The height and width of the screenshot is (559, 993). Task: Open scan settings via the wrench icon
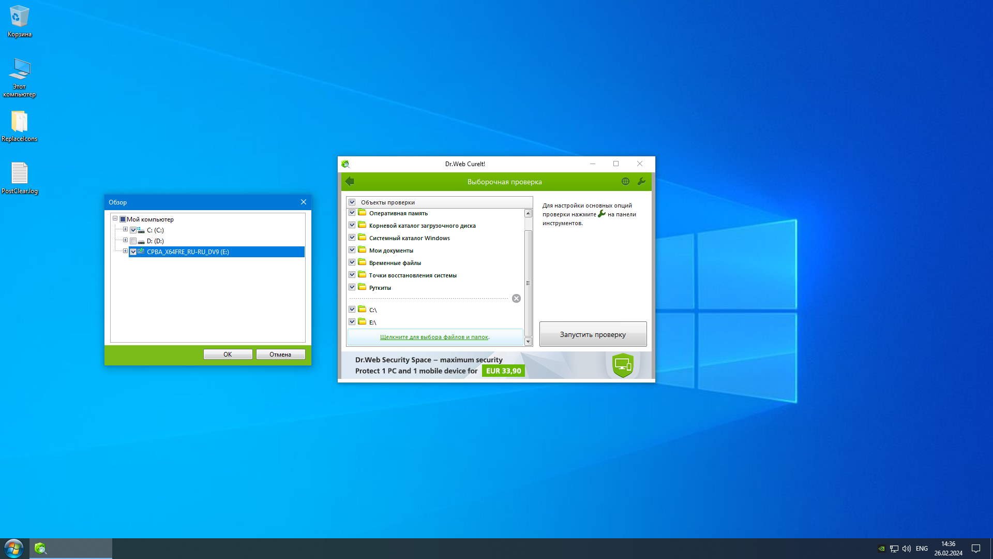tap(641, 181)
